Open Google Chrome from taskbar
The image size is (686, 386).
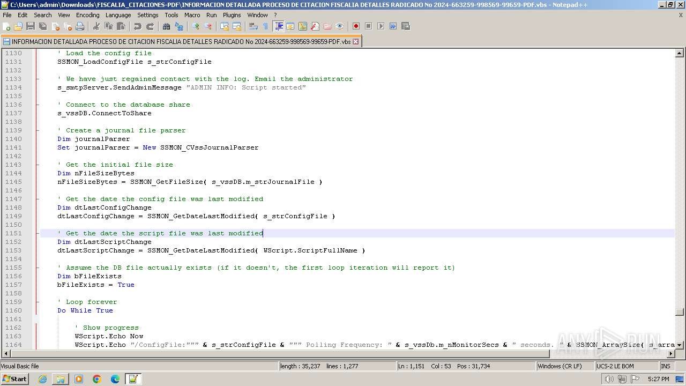pyautogui.click(x=97, y=379)
